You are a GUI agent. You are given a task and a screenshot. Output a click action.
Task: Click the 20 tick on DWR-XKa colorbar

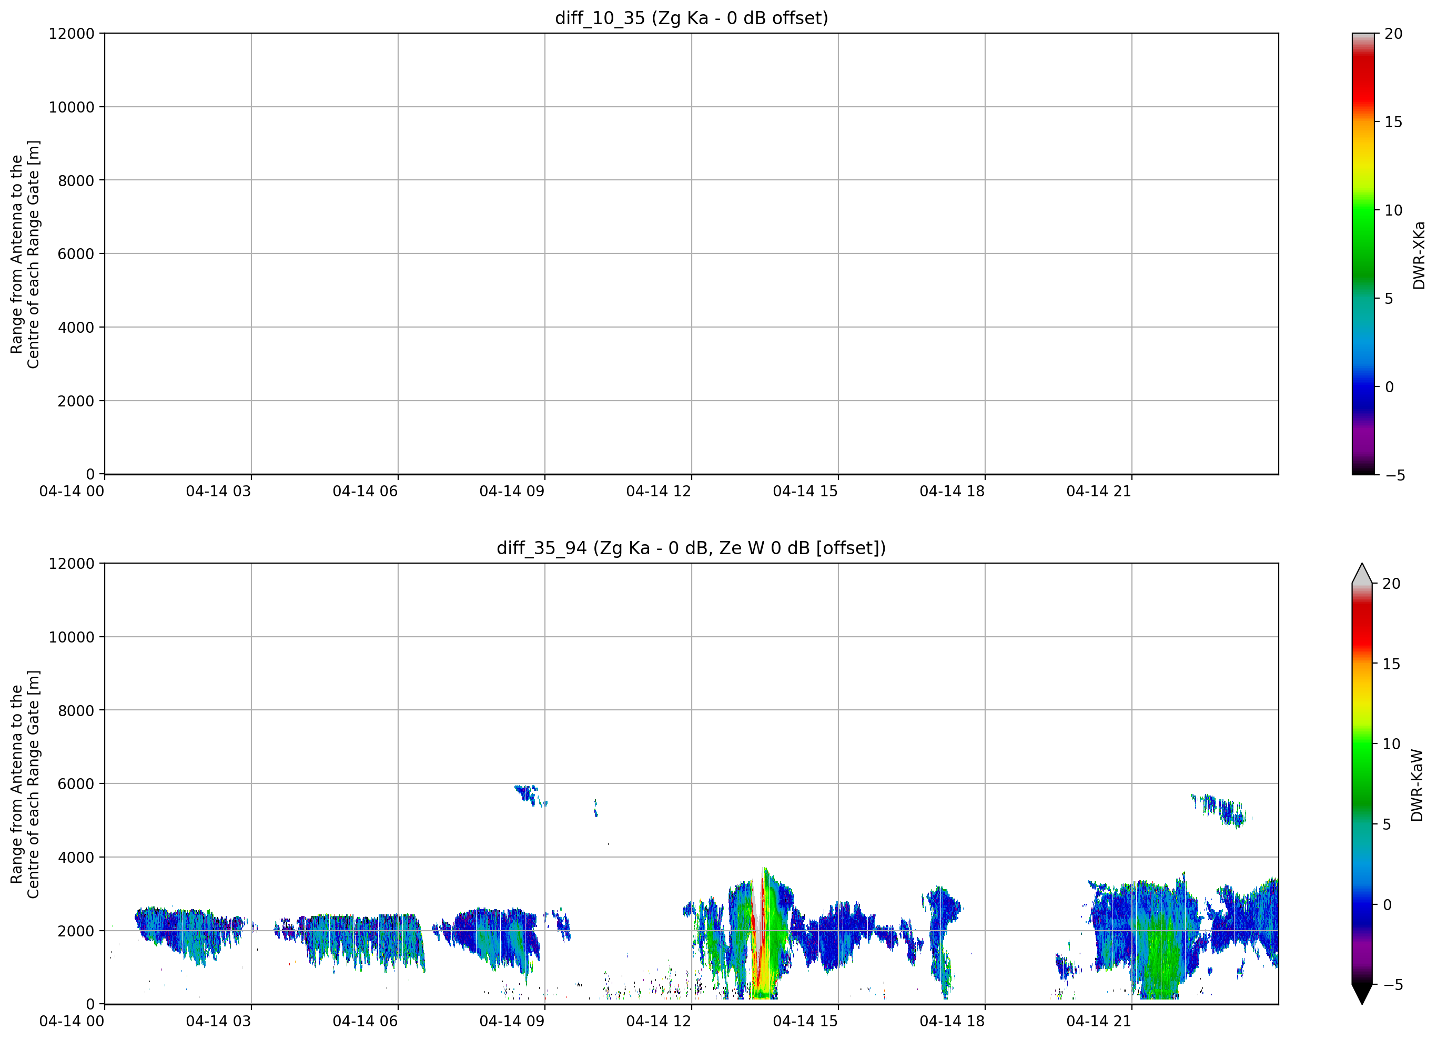coord(1393,34)
